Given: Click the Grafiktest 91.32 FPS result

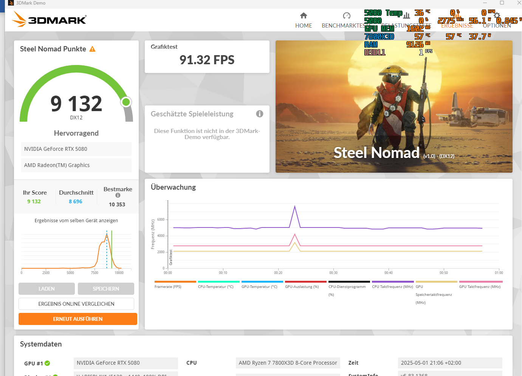Looking at the screenshot, I should tap(207, 60).
